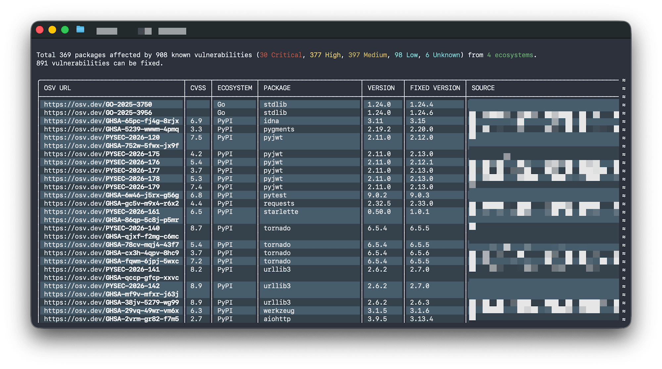
Task: Open the GHSA-65pc-fj4g-8rjx OSV link
Action: pyautogui.click(x=112, y=121)
